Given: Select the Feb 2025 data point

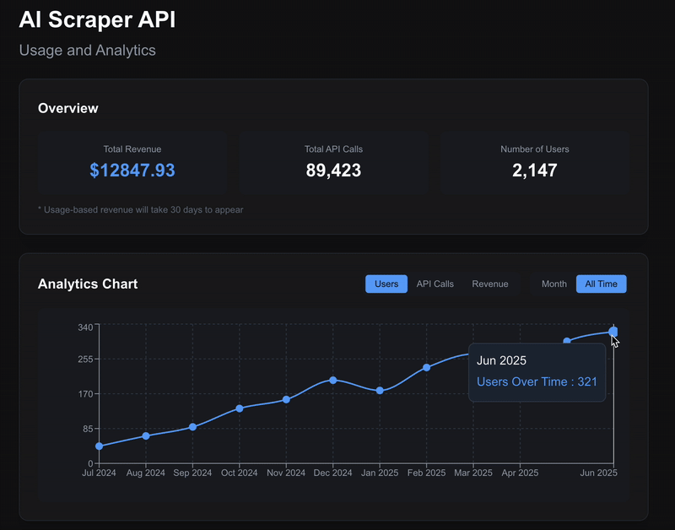Looking at the screenshot, I should tap(426, 367).
